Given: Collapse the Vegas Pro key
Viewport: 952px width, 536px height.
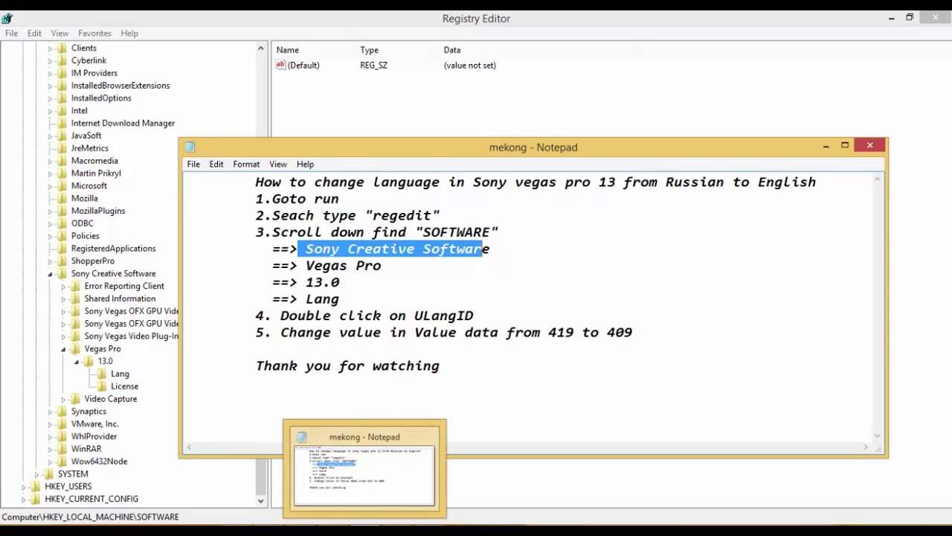Looking at the screenshot, I should [x=64, y=350].
